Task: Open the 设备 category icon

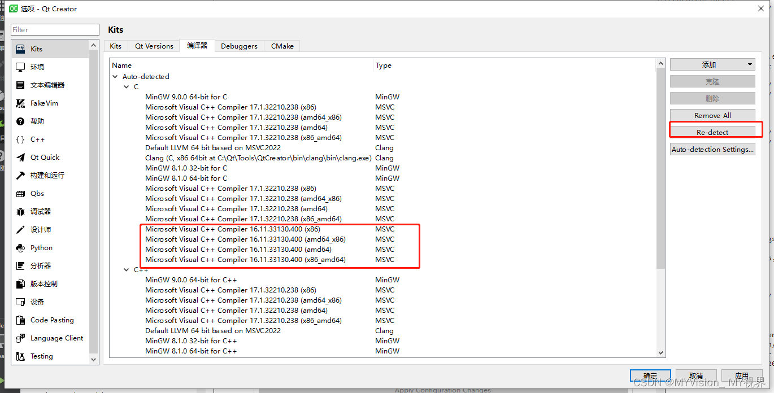Action: [x=20, y=302]
